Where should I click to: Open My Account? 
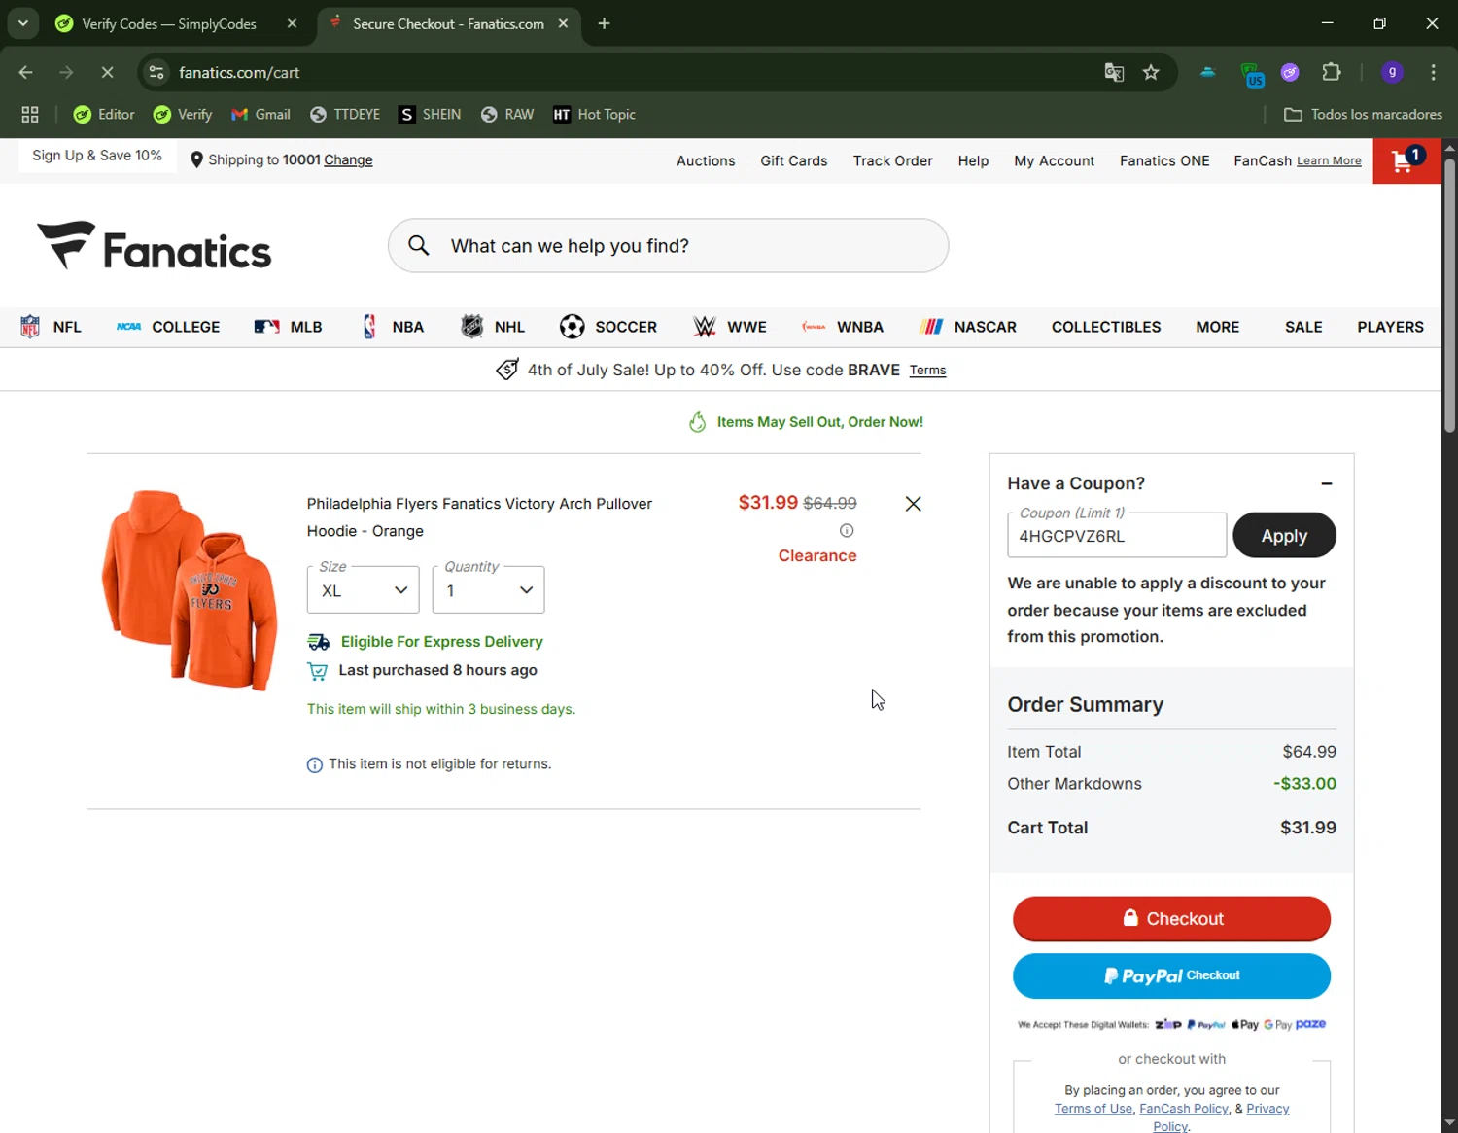point(1054,161)
